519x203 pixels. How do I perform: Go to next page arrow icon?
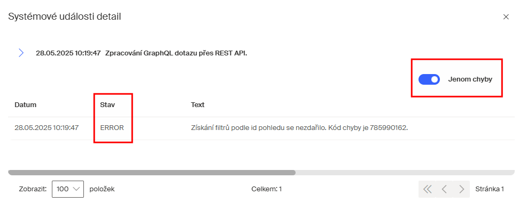(461, 189)
